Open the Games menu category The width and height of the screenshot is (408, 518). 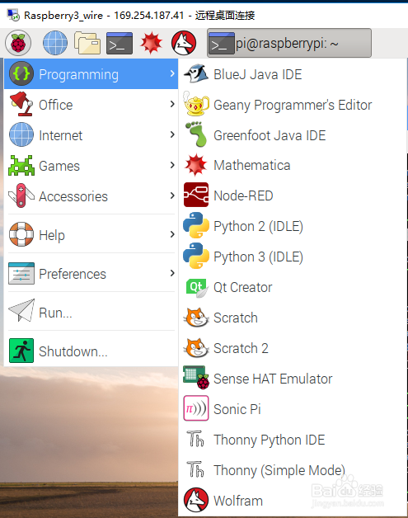tap(91, 165)
